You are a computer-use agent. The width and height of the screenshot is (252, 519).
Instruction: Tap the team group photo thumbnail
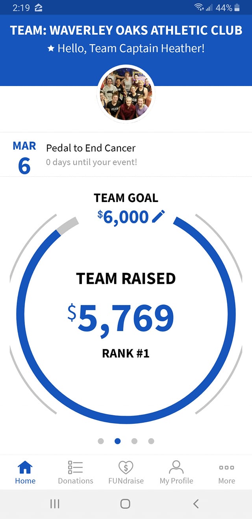126,94
